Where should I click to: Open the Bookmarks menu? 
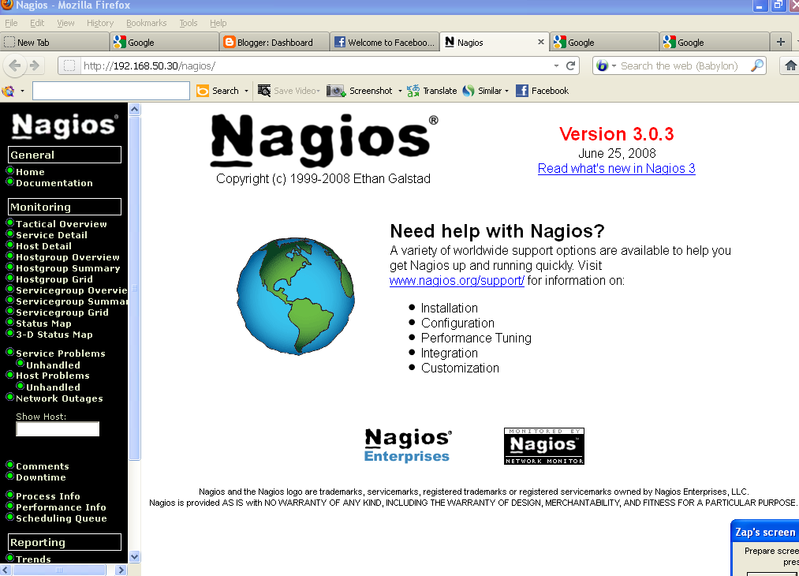146,23
